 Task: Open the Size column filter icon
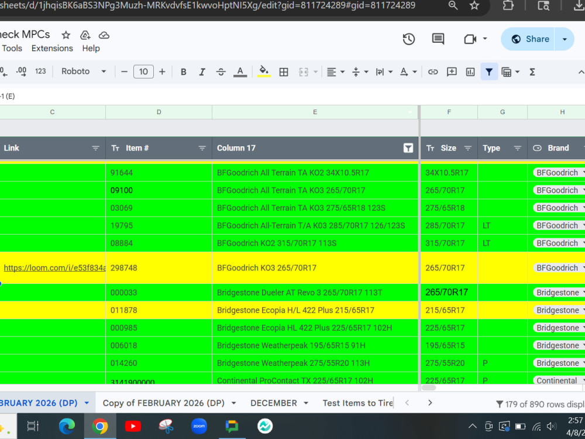tap(467, 148)
